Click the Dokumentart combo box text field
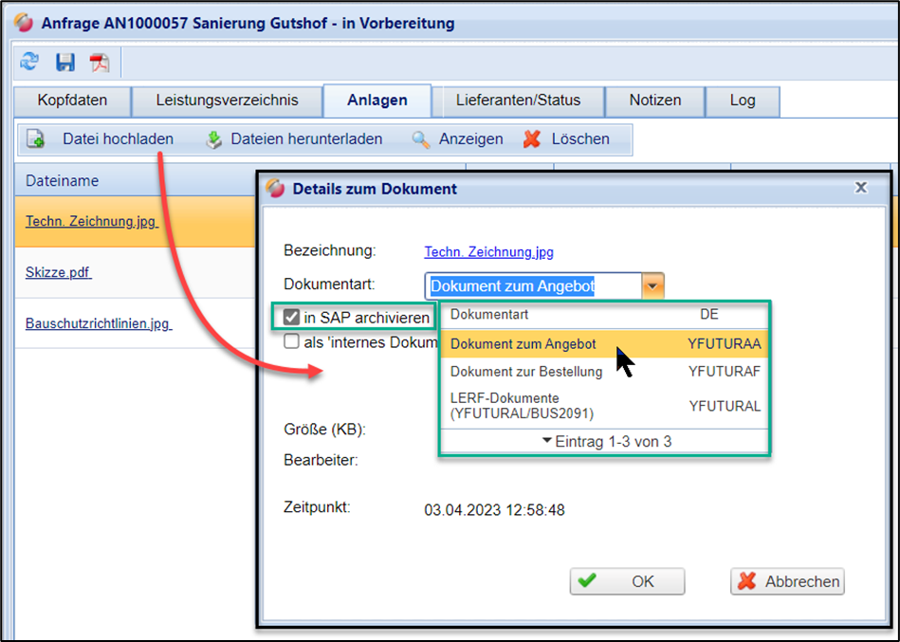The image size is (900, 642). [533, 285]
